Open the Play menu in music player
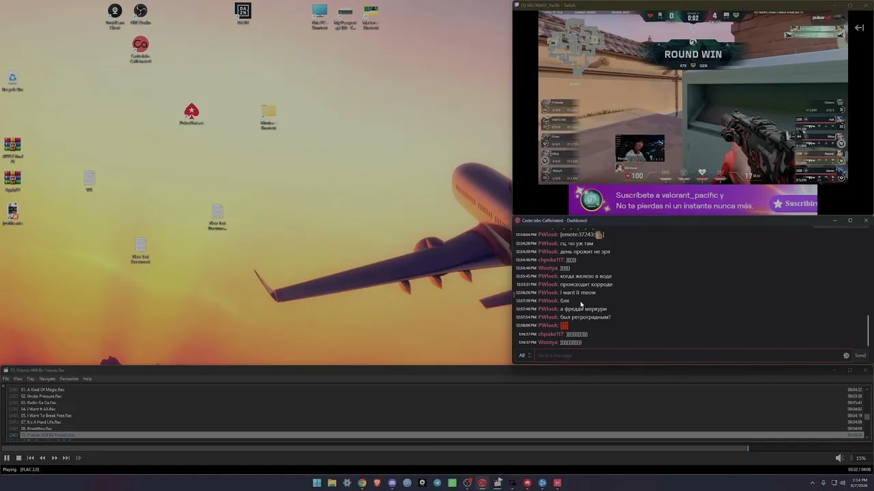 pyautogui.click(x=31, y=378)
